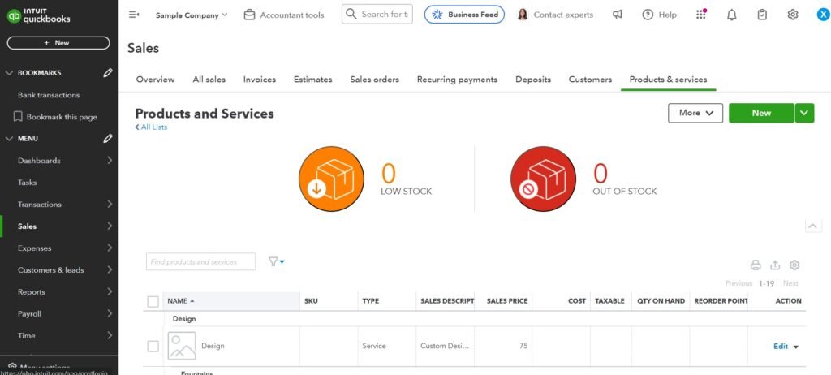Print the products list using printer icon
Screen dimensions: 831x375
tap(756, 265)
